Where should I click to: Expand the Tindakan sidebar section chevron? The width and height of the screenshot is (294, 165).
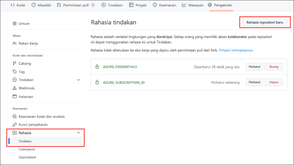pyautogui.click(x=78, y=80)
